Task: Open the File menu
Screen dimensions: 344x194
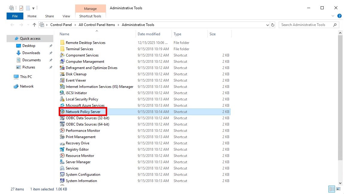Action: pyautogui.click(x=15, y=16)
